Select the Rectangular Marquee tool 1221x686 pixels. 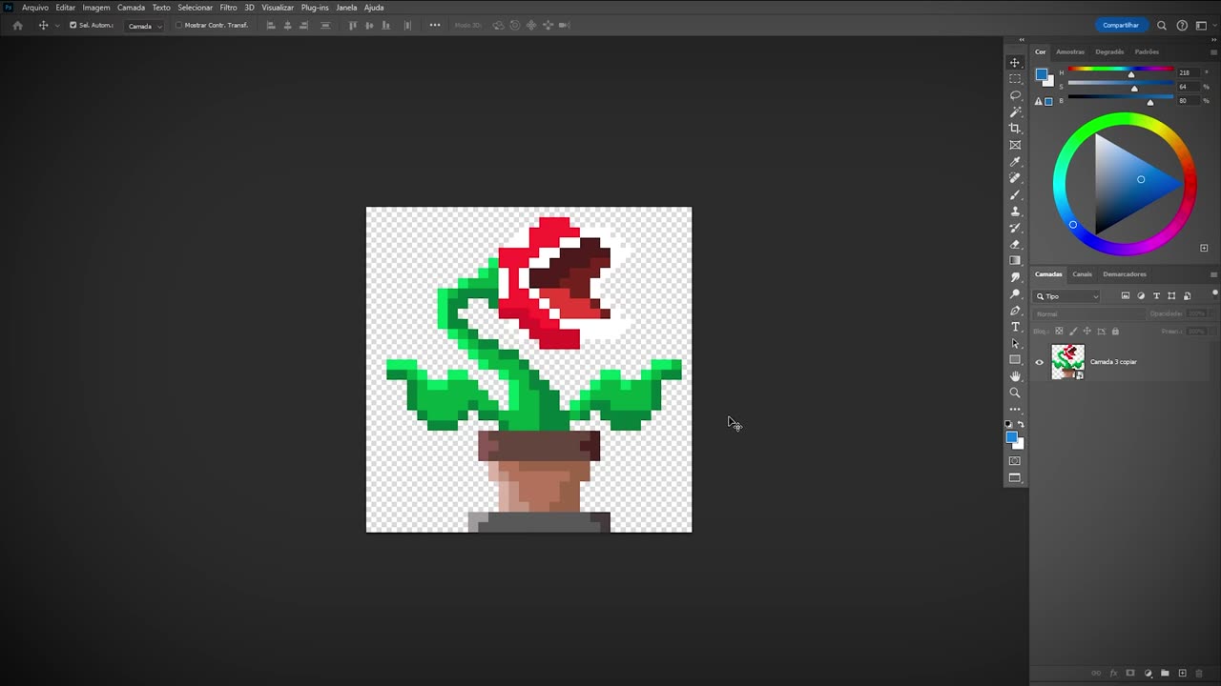(x=1015, y=79)
